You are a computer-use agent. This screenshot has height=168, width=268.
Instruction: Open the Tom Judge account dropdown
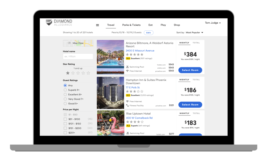tap(213, 23)
